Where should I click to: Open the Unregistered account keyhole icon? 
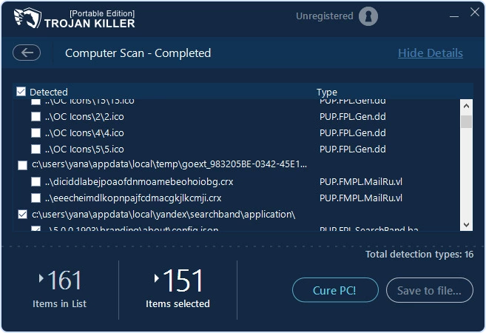(x=368, y=16)
